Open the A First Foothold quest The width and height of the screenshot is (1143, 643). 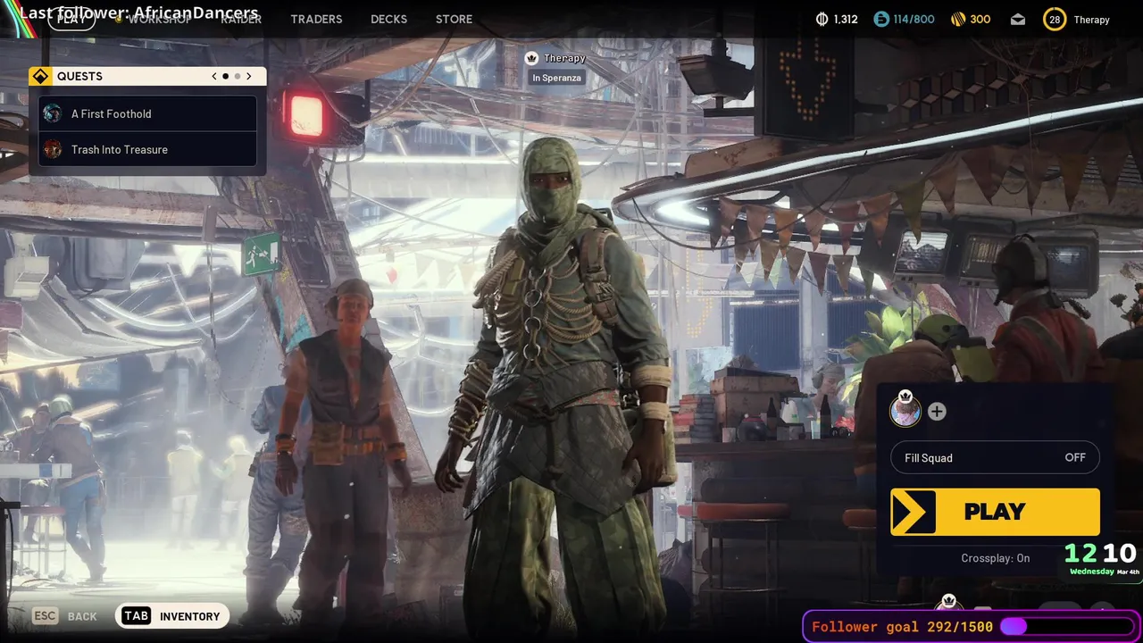(x=148, y=113)
